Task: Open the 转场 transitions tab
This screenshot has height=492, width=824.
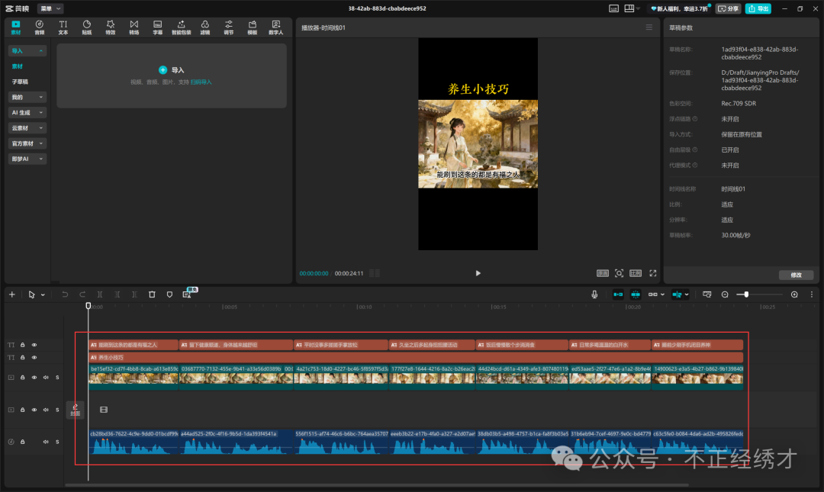Action: point(134,27)
